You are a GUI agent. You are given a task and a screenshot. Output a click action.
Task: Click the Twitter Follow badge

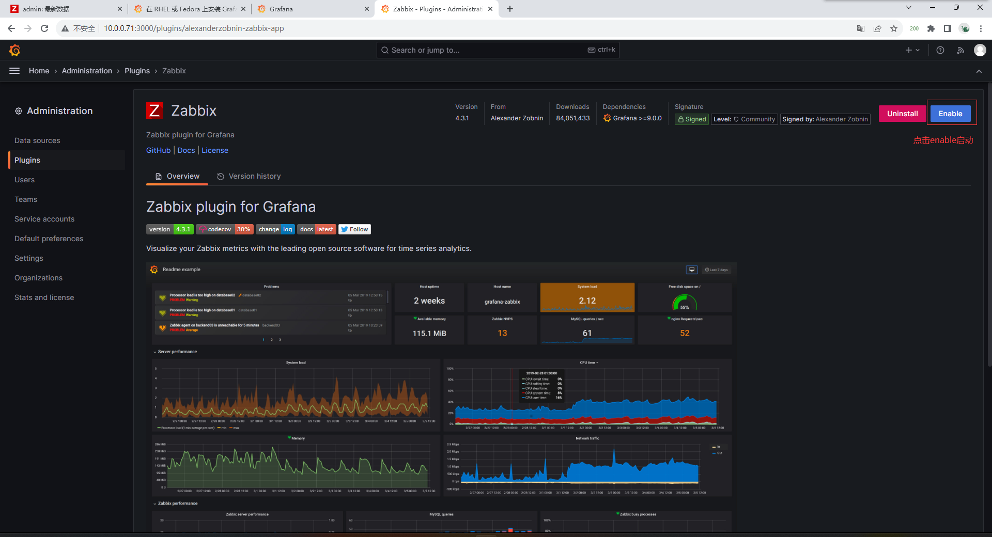(x=354, y=229)
